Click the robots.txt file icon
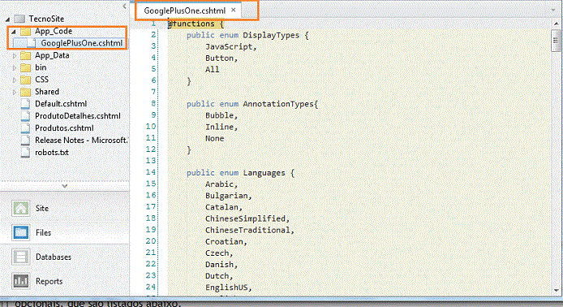The width and height of the screenshot is (563, 307). [25, 153]
